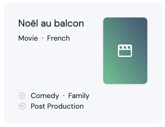This screenshot has width=165, height=127.
Task: Click the globe icon beside Comedy
Action: pyautogui.click(x=22, y=96)
